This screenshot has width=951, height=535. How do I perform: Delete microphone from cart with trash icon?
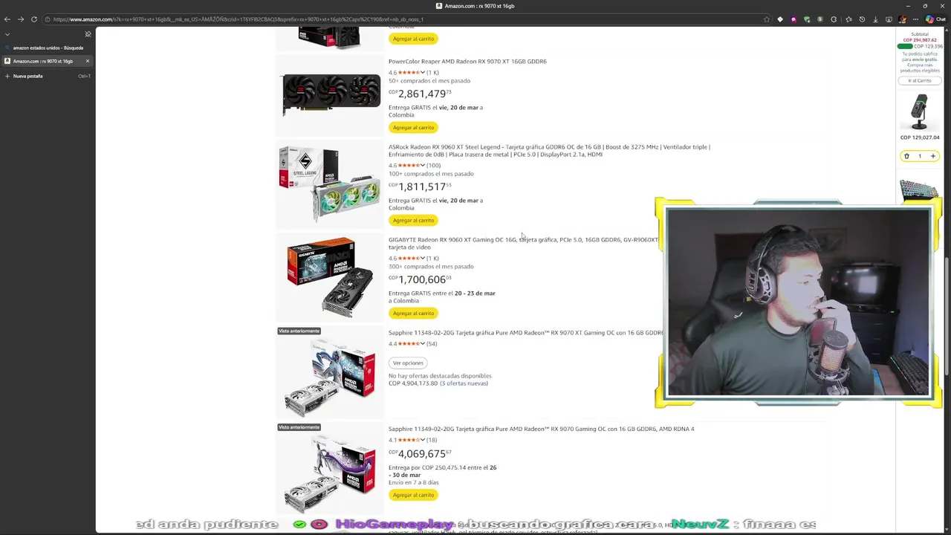click(x=906, y=156)
